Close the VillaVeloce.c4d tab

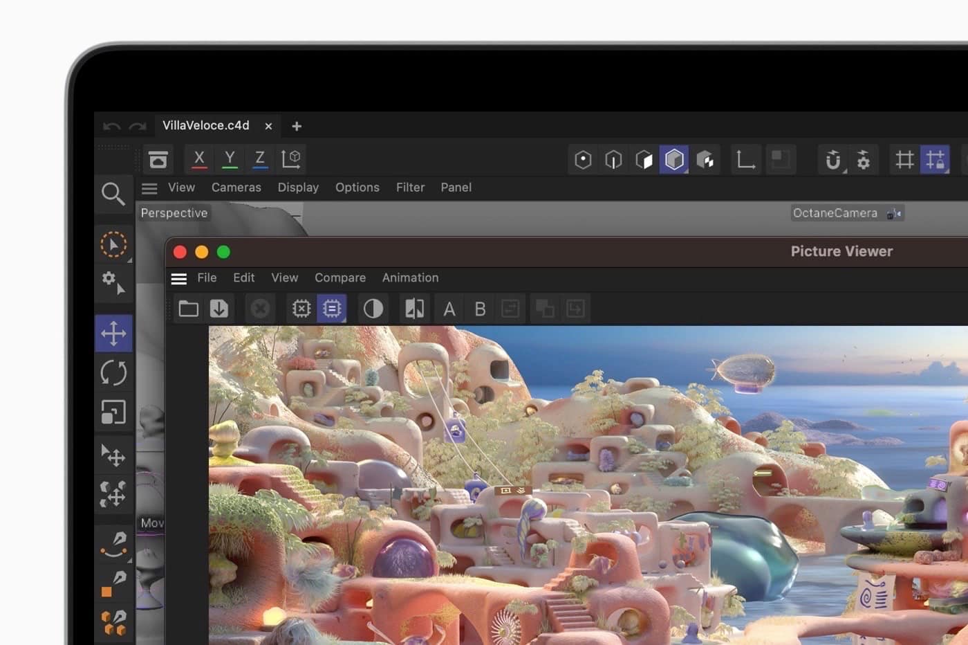268,126
